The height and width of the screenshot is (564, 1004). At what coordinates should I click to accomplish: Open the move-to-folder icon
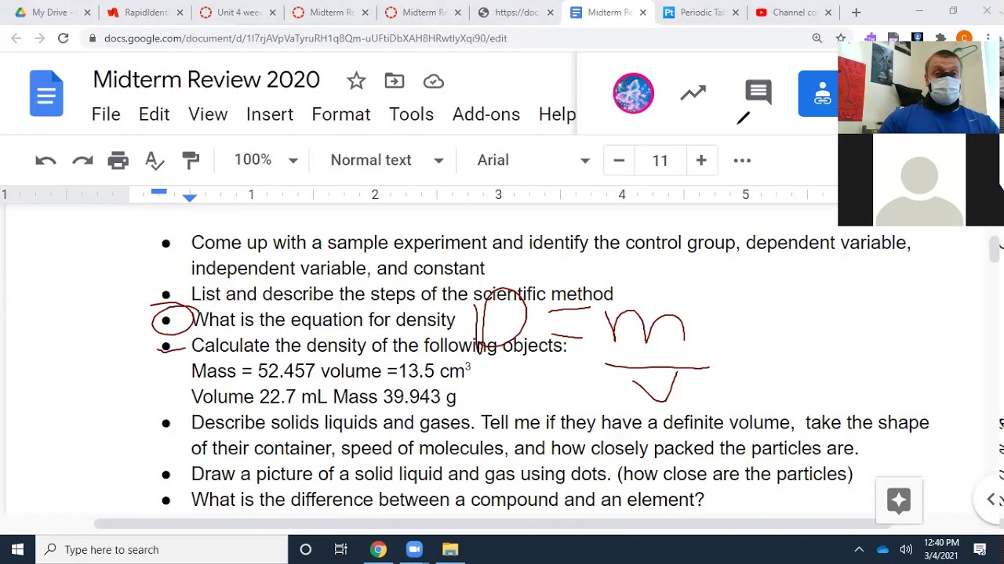click(395, 81)
